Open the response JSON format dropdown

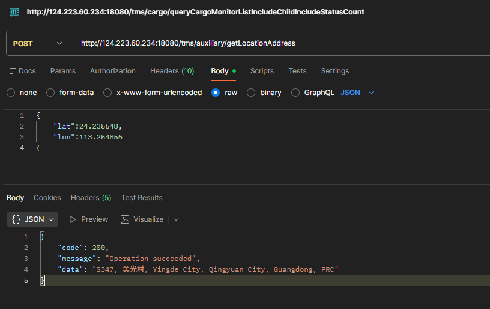32,219
